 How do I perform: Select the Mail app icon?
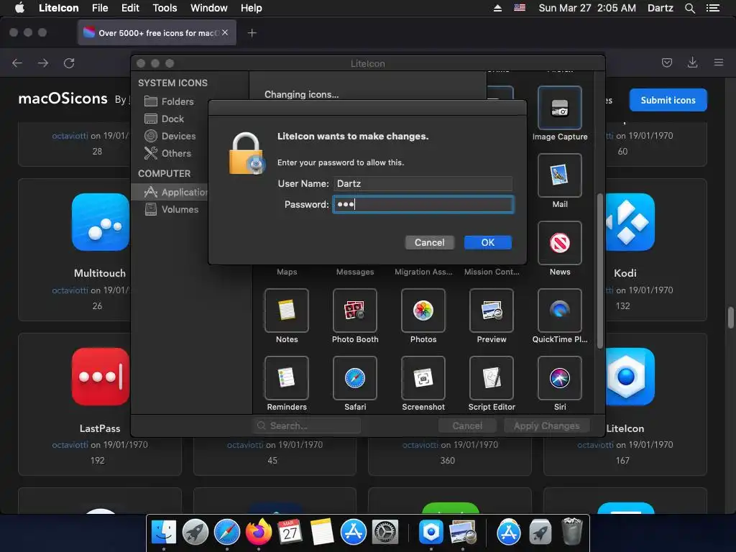559,175
